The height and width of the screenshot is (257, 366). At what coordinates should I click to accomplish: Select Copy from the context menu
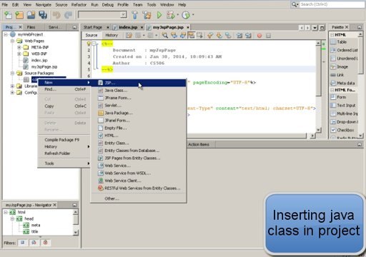[64, 106]
